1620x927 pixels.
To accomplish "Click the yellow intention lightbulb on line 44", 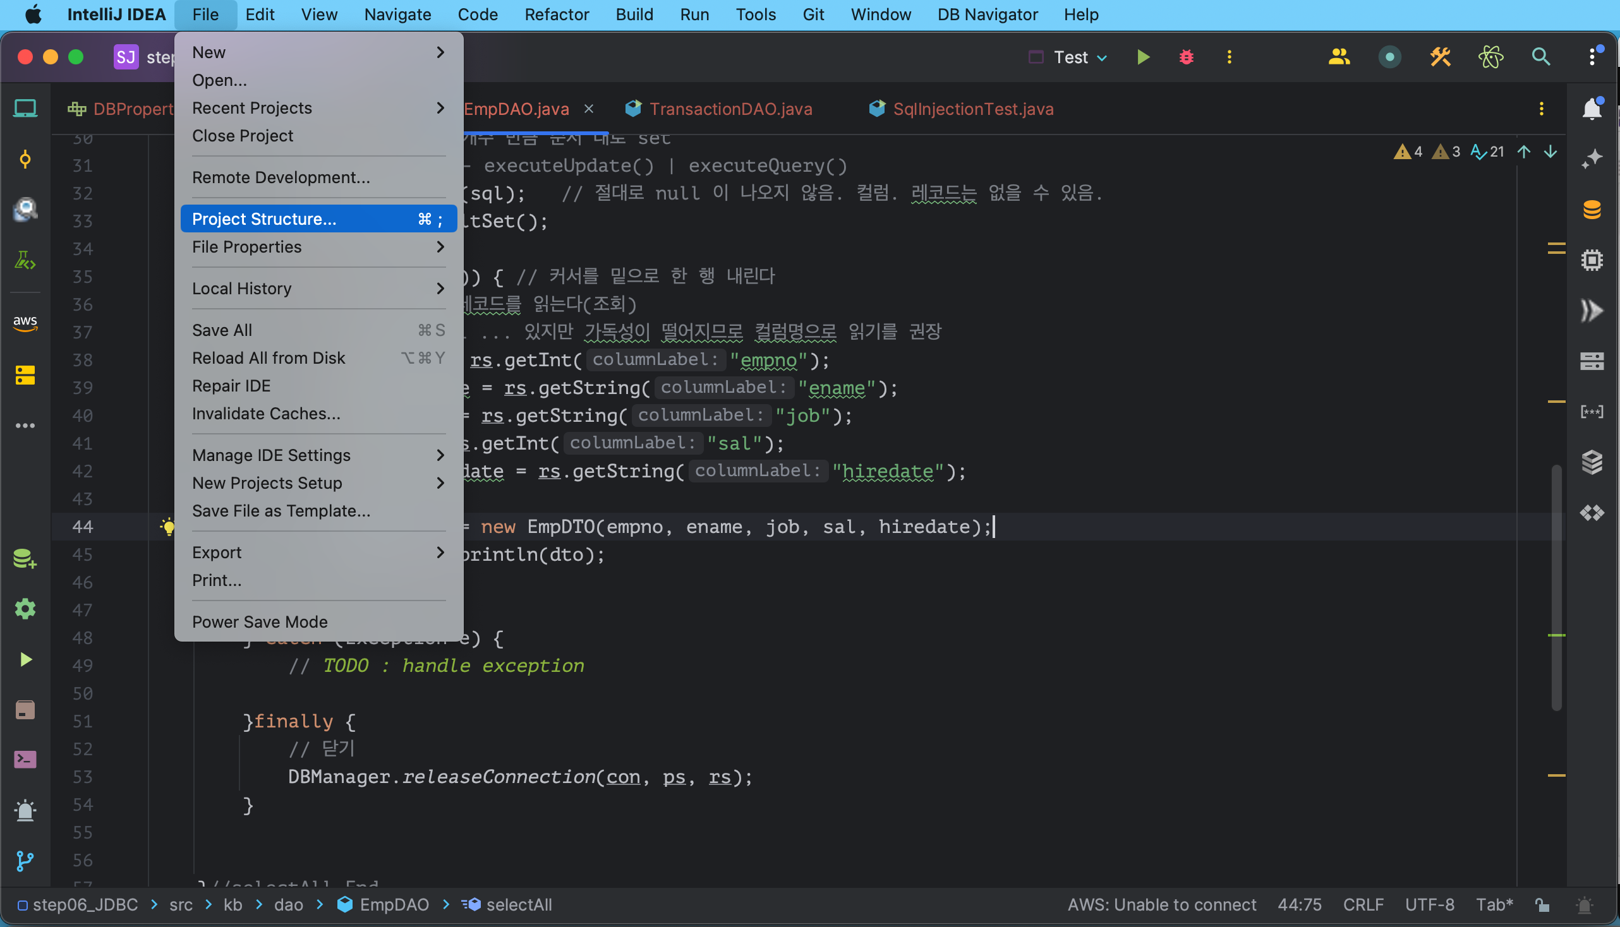I will (167, 527).
